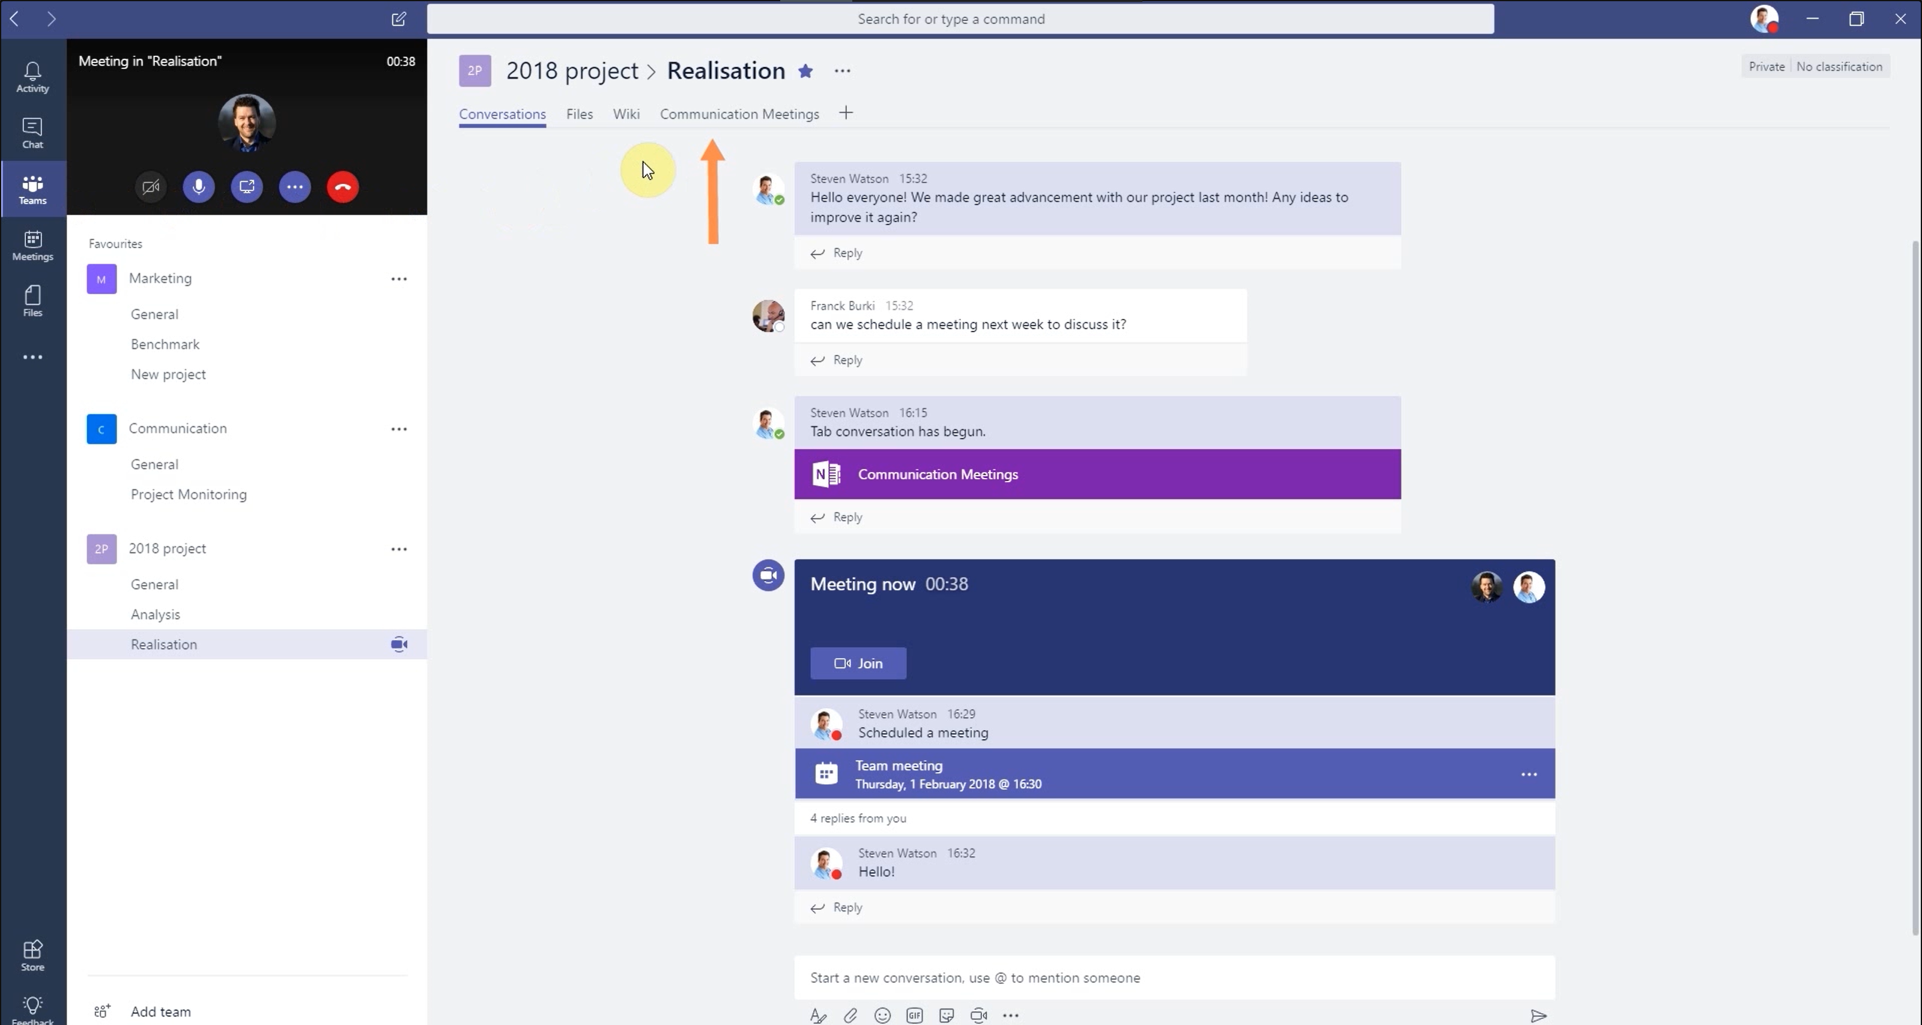The width and height of the screenshot is (1922, 1025).
Task: Click the new conversation message box
Action: click(1174, 978)
